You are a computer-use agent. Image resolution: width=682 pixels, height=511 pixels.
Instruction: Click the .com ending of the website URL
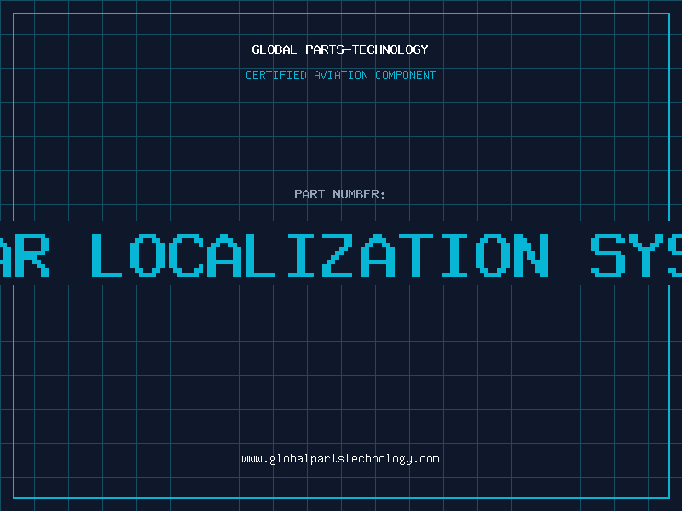(427, 459)
